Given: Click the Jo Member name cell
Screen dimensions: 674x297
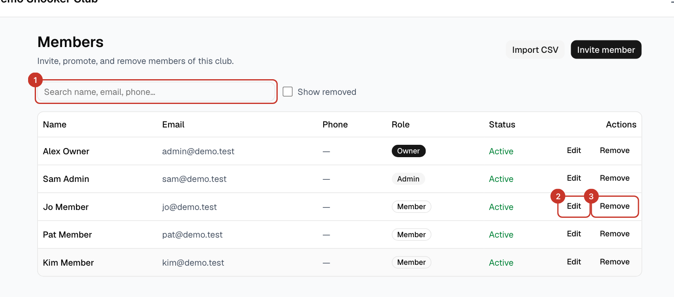Looking at the screenshot, I should 66,207.
